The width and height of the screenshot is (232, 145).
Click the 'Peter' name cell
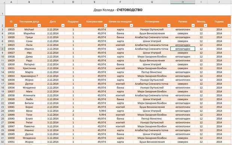[29, 122]
